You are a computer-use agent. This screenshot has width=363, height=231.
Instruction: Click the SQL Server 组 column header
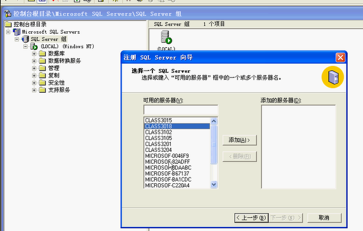tap(172, 24)
